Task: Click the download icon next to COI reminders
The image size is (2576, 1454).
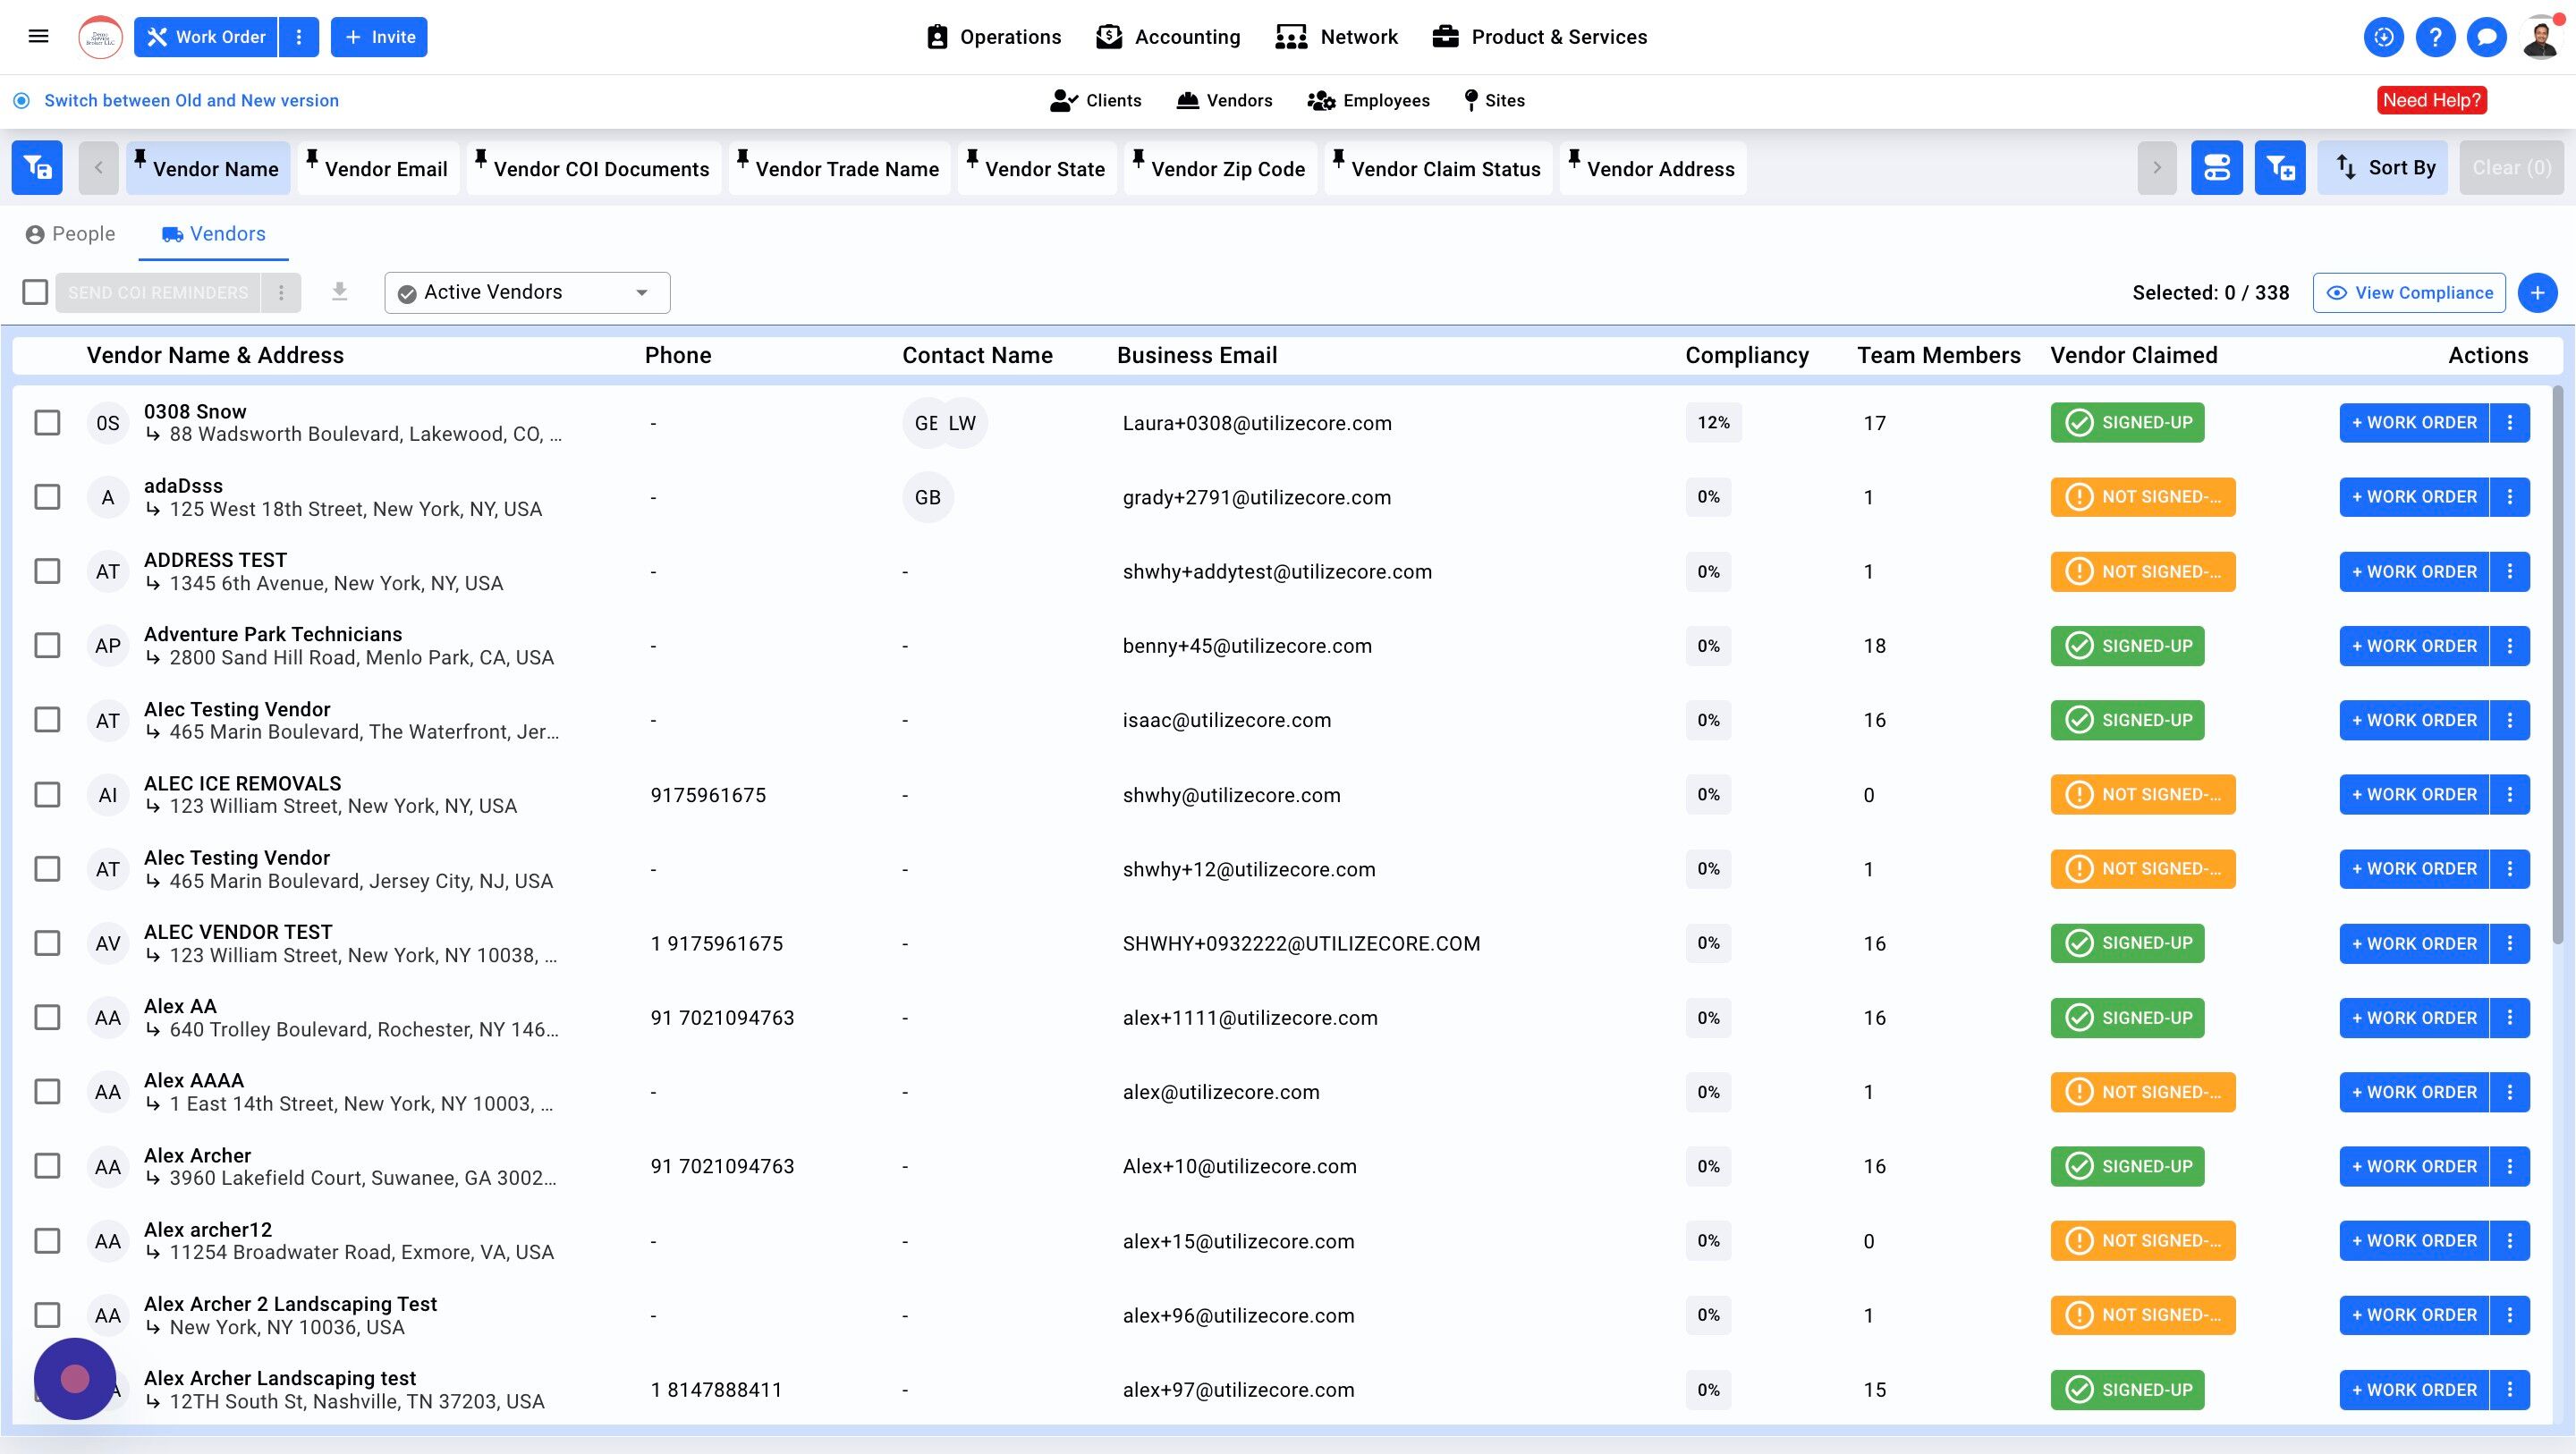Action: (x=340, y=292)
